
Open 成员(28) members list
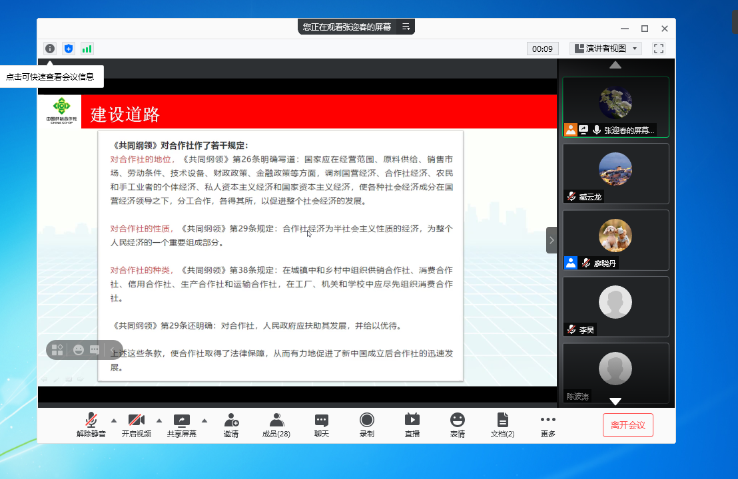[276, 425]
